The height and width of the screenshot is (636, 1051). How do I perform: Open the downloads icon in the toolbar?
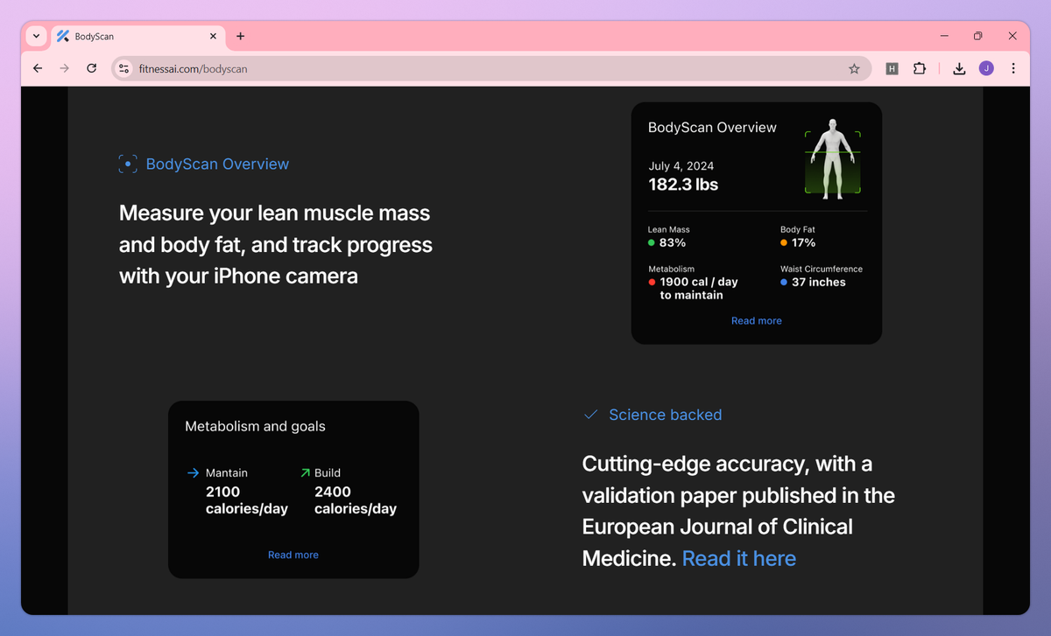tap(958, 67)
